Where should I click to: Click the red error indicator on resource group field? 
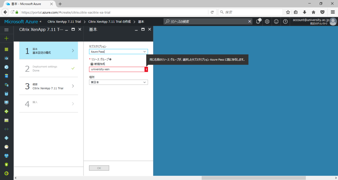[x=146, y=69]
